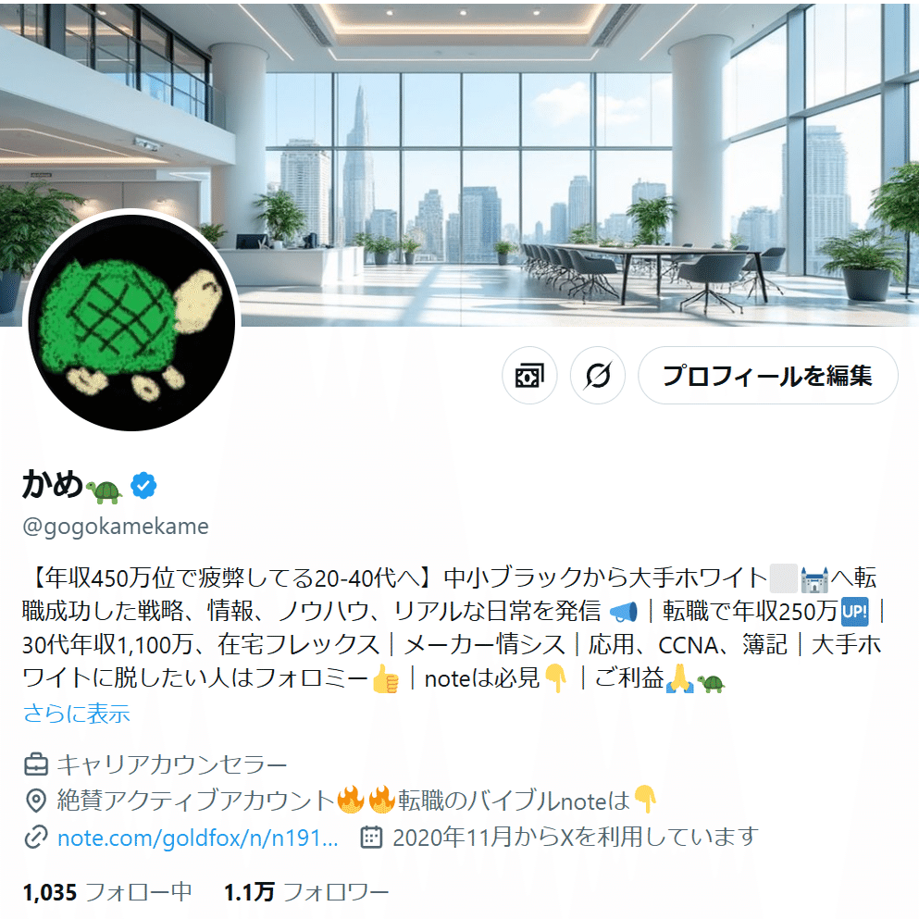Open the プロフィールを編集 button
The image size is (919, 919).
[768, 376]
